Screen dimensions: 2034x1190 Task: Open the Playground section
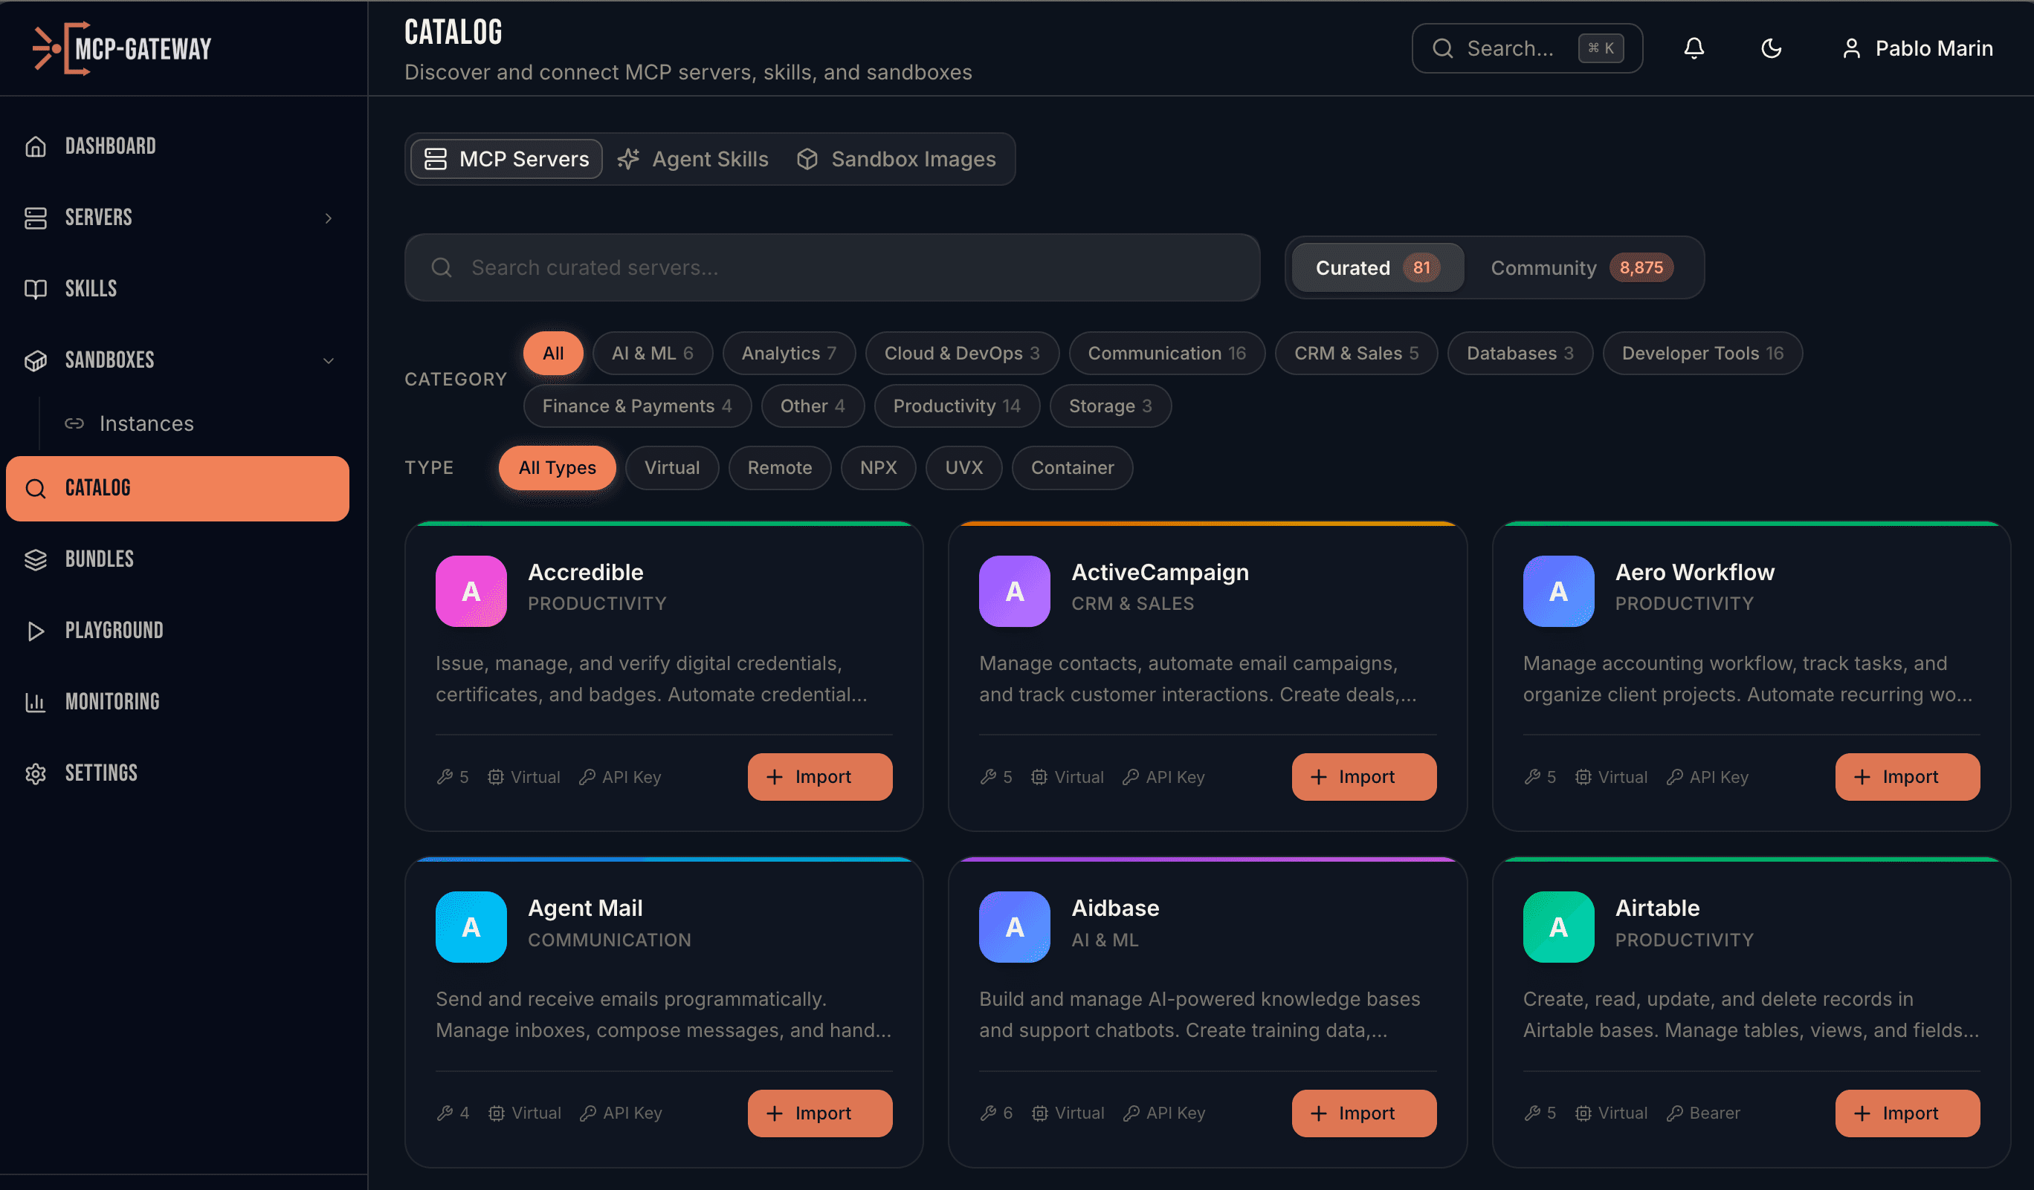(114, 630)
